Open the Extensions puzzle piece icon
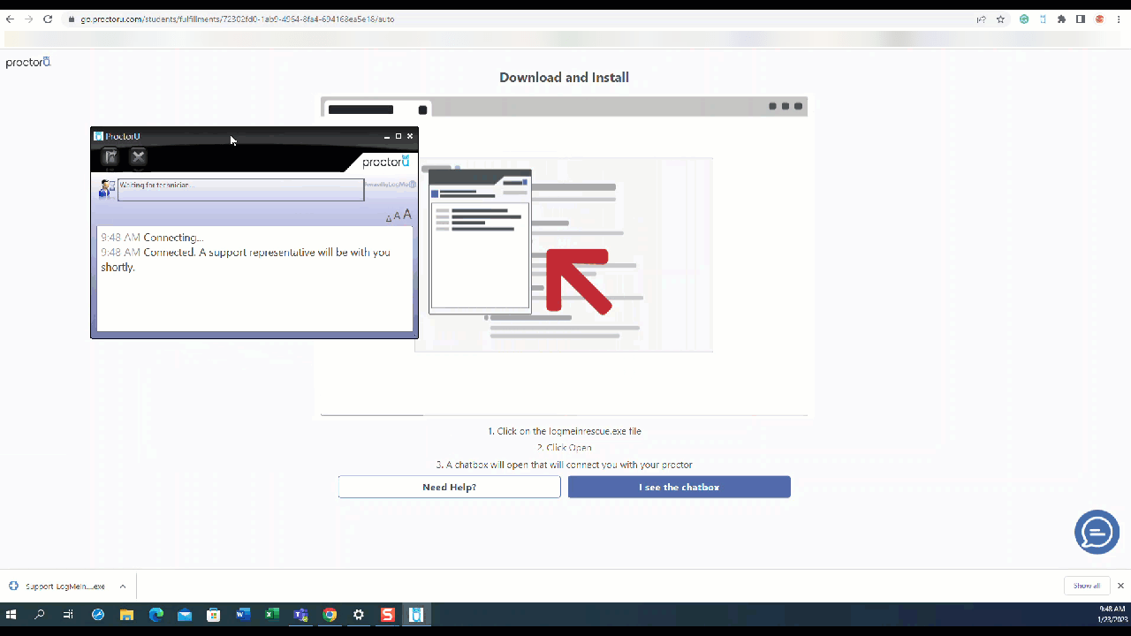1131x636 pixels. 1061,19
